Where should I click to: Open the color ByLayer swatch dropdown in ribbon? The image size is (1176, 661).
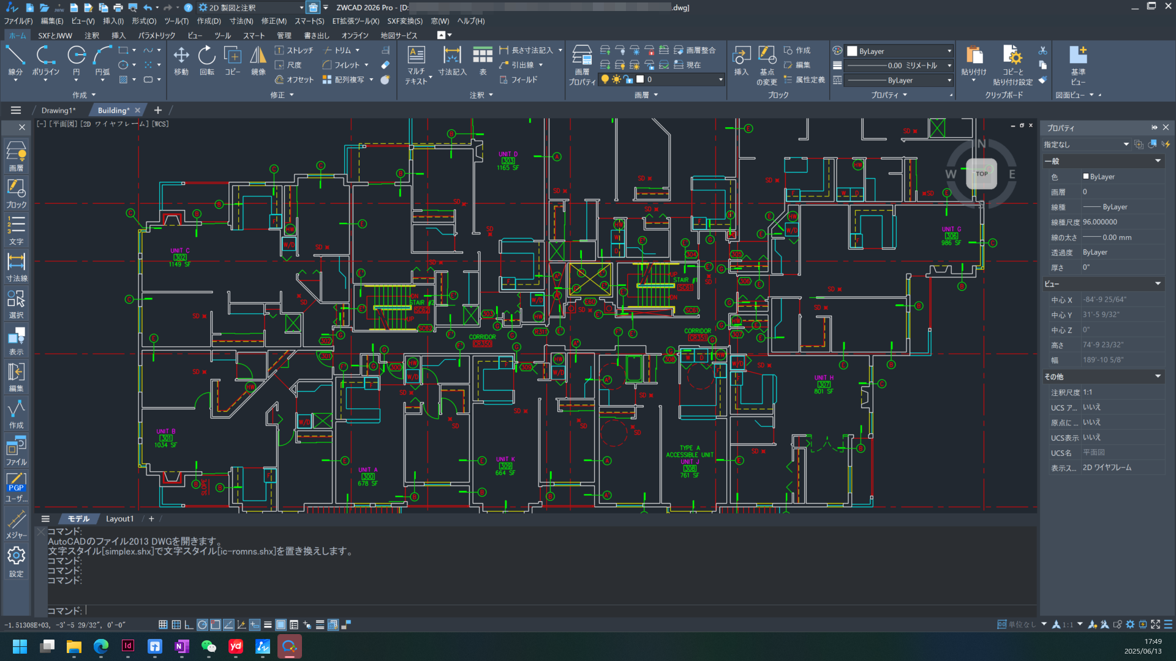[899, 51]
